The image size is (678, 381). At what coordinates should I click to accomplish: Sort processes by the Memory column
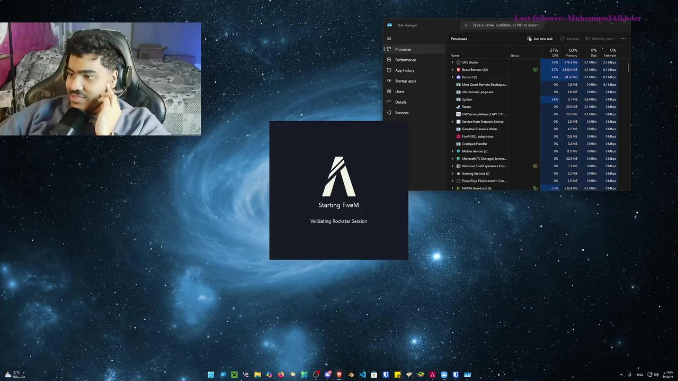[569, 52]
